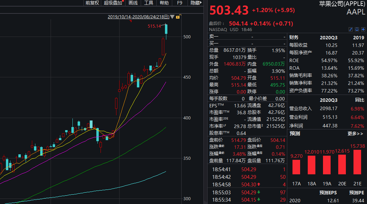Open the 工具 tools menu
This screenshot has width=367, height=204.
click(x=149, y=3)
